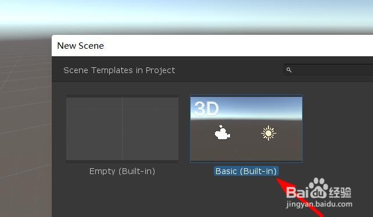Click the magnifier search icon
Screen dimensions: 373x217
pos(289,70)
